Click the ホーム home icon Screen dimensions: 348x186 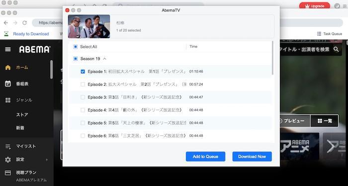[8, 67]
